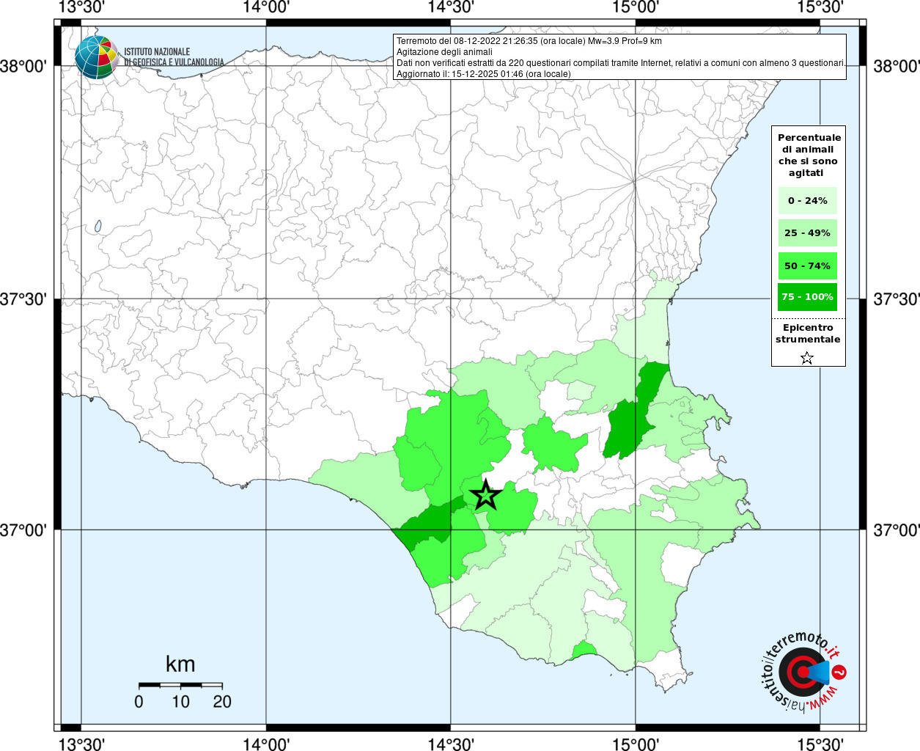920x751 pixels.
Task: Select the 50 - 74% legend swatch
Action: coord(807,265)
